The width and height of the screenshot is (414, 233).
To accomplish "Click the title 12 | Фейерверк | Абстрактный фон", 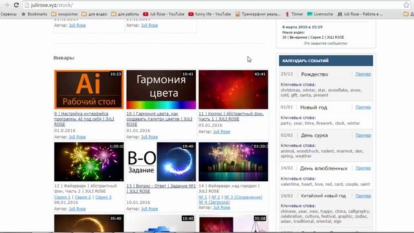I will [85, 188].
